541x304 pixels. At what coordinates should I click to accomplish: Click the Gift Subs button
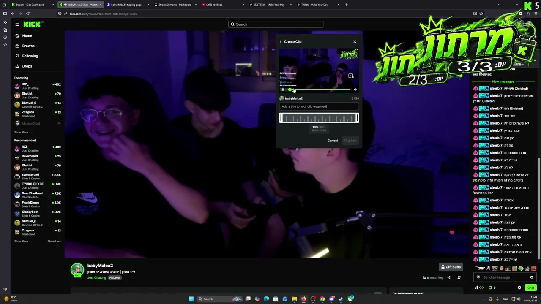(x=451, y=267)
